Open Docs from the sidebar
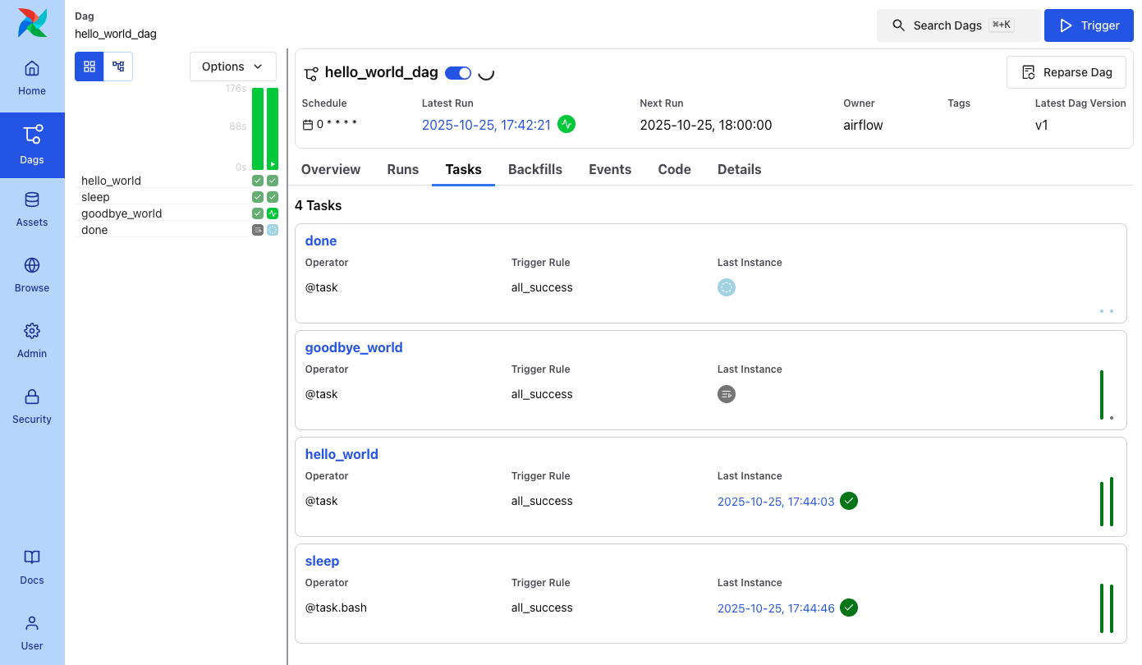Image resolution: width=1142 pixels, height=665 pixels. (x=32, y=568)
